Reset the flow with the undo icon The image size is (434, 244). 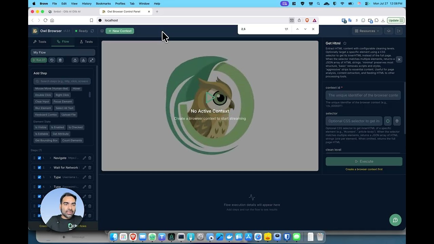click(x=52, y=60)
